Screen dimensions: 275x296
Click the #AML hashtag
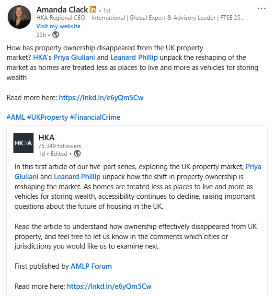point(16,117)
